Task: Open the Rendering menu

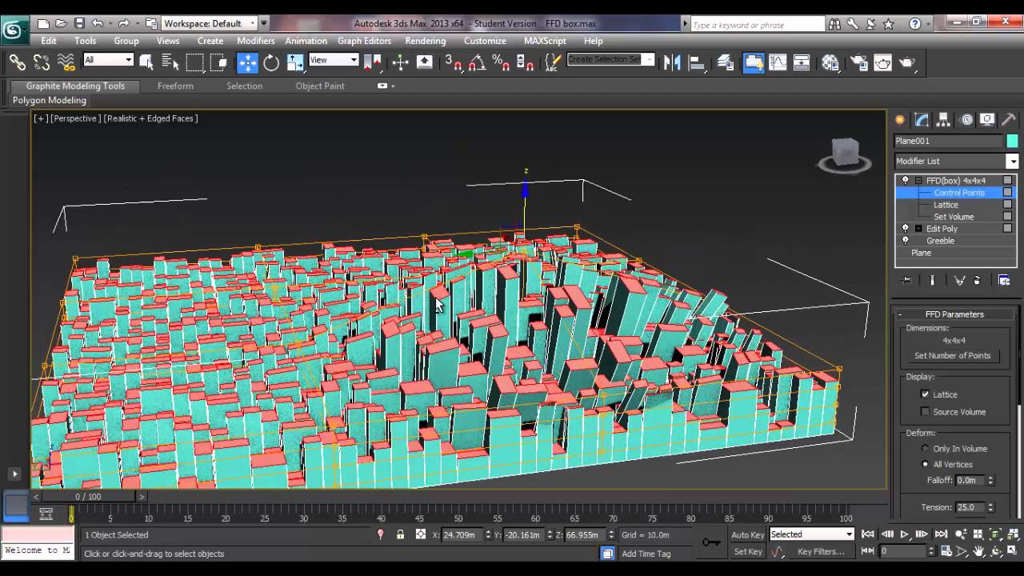Action: (426, 41)
